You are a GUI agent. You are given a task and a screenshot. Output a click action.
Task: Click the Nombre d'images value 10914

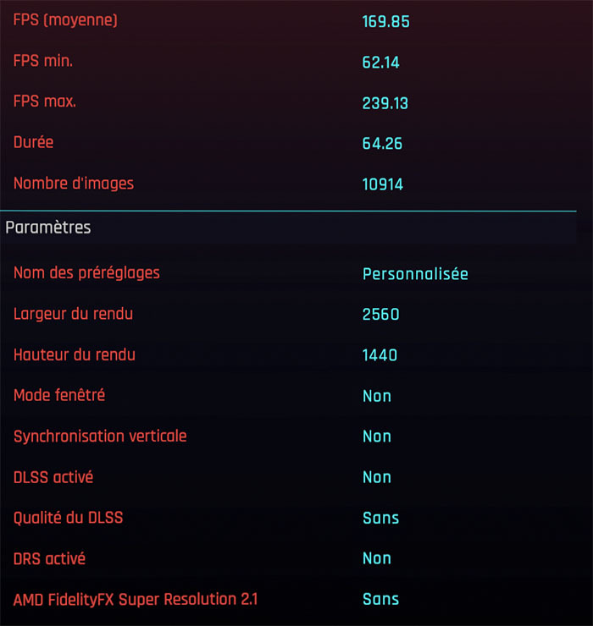tap(383, 184)
